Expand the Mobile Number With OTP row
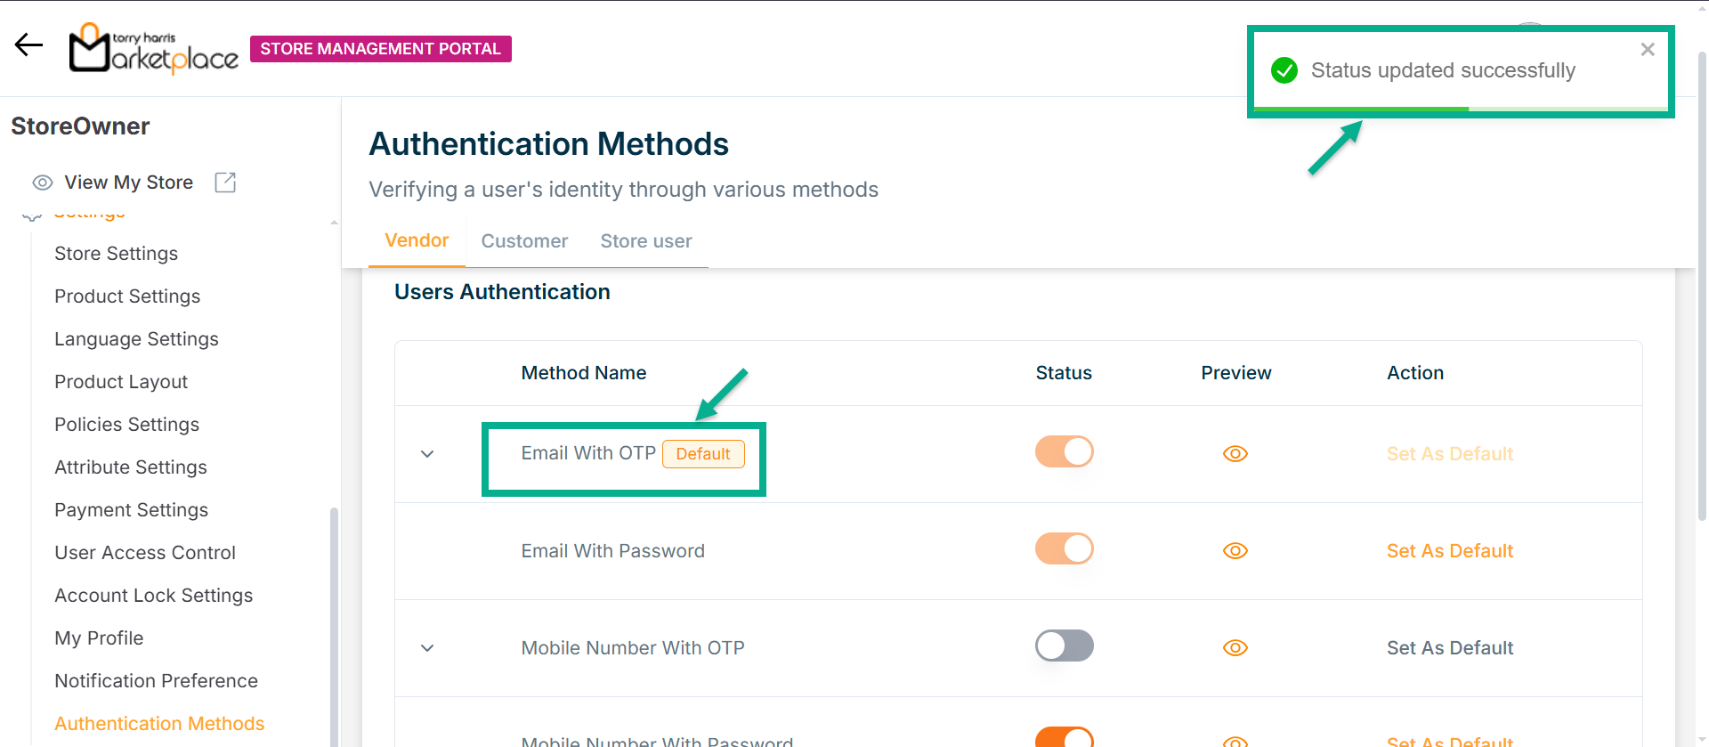Viewport: 1709px width, 747px height. 427,648
